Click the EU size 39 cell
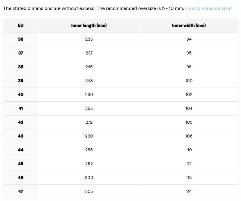 tap(21, 81)
